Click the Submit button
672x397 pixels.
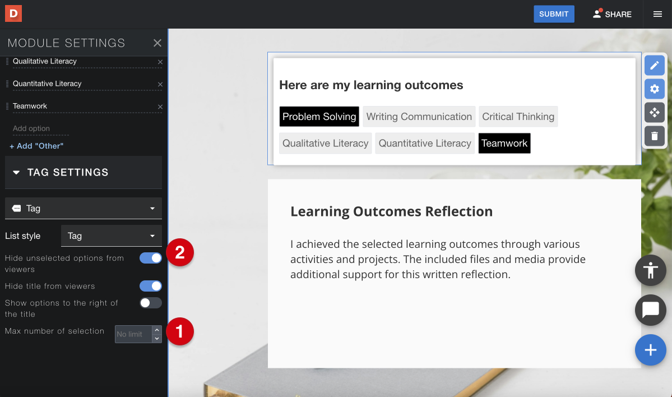(554, 14)
